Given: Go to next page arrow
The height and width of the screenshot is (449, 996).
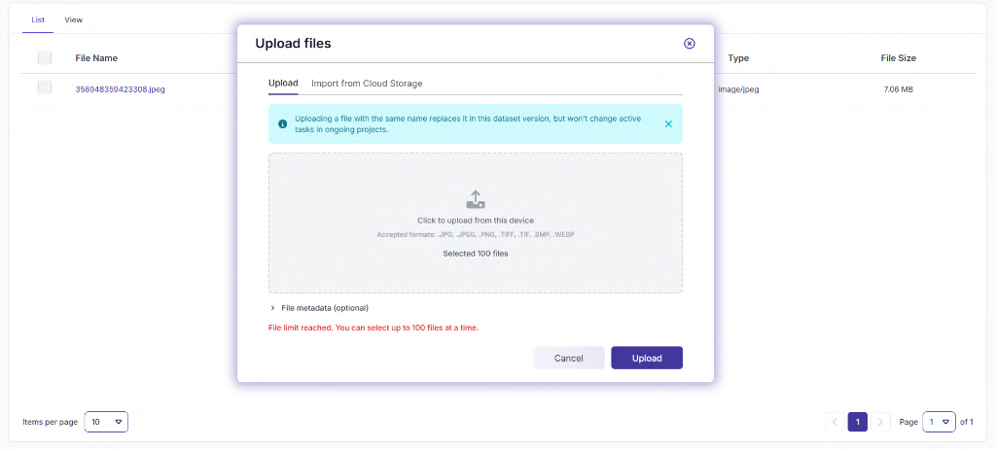Looking at the screenshot, I should [880, 422].
